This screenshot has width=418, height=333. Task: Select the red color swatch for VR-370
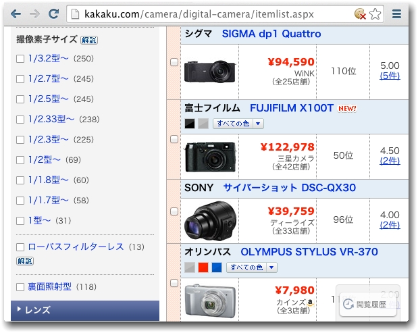[203, 267]
